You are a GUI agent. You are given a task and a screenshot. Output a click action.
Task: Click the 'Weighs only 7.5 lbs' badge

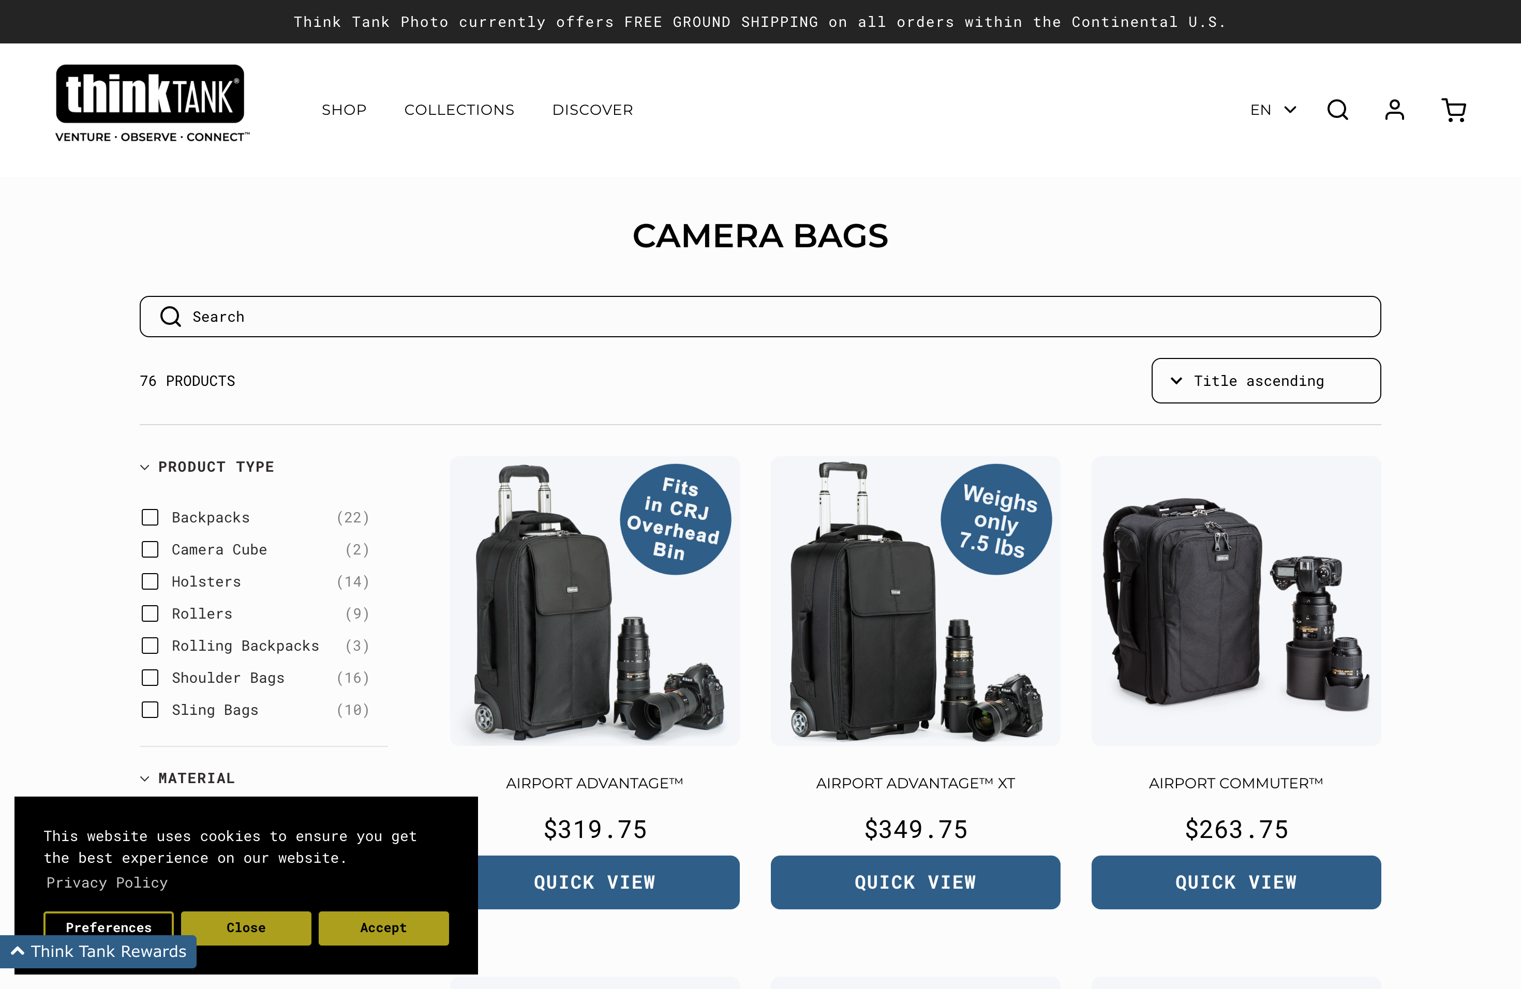(x=996, y=519)
